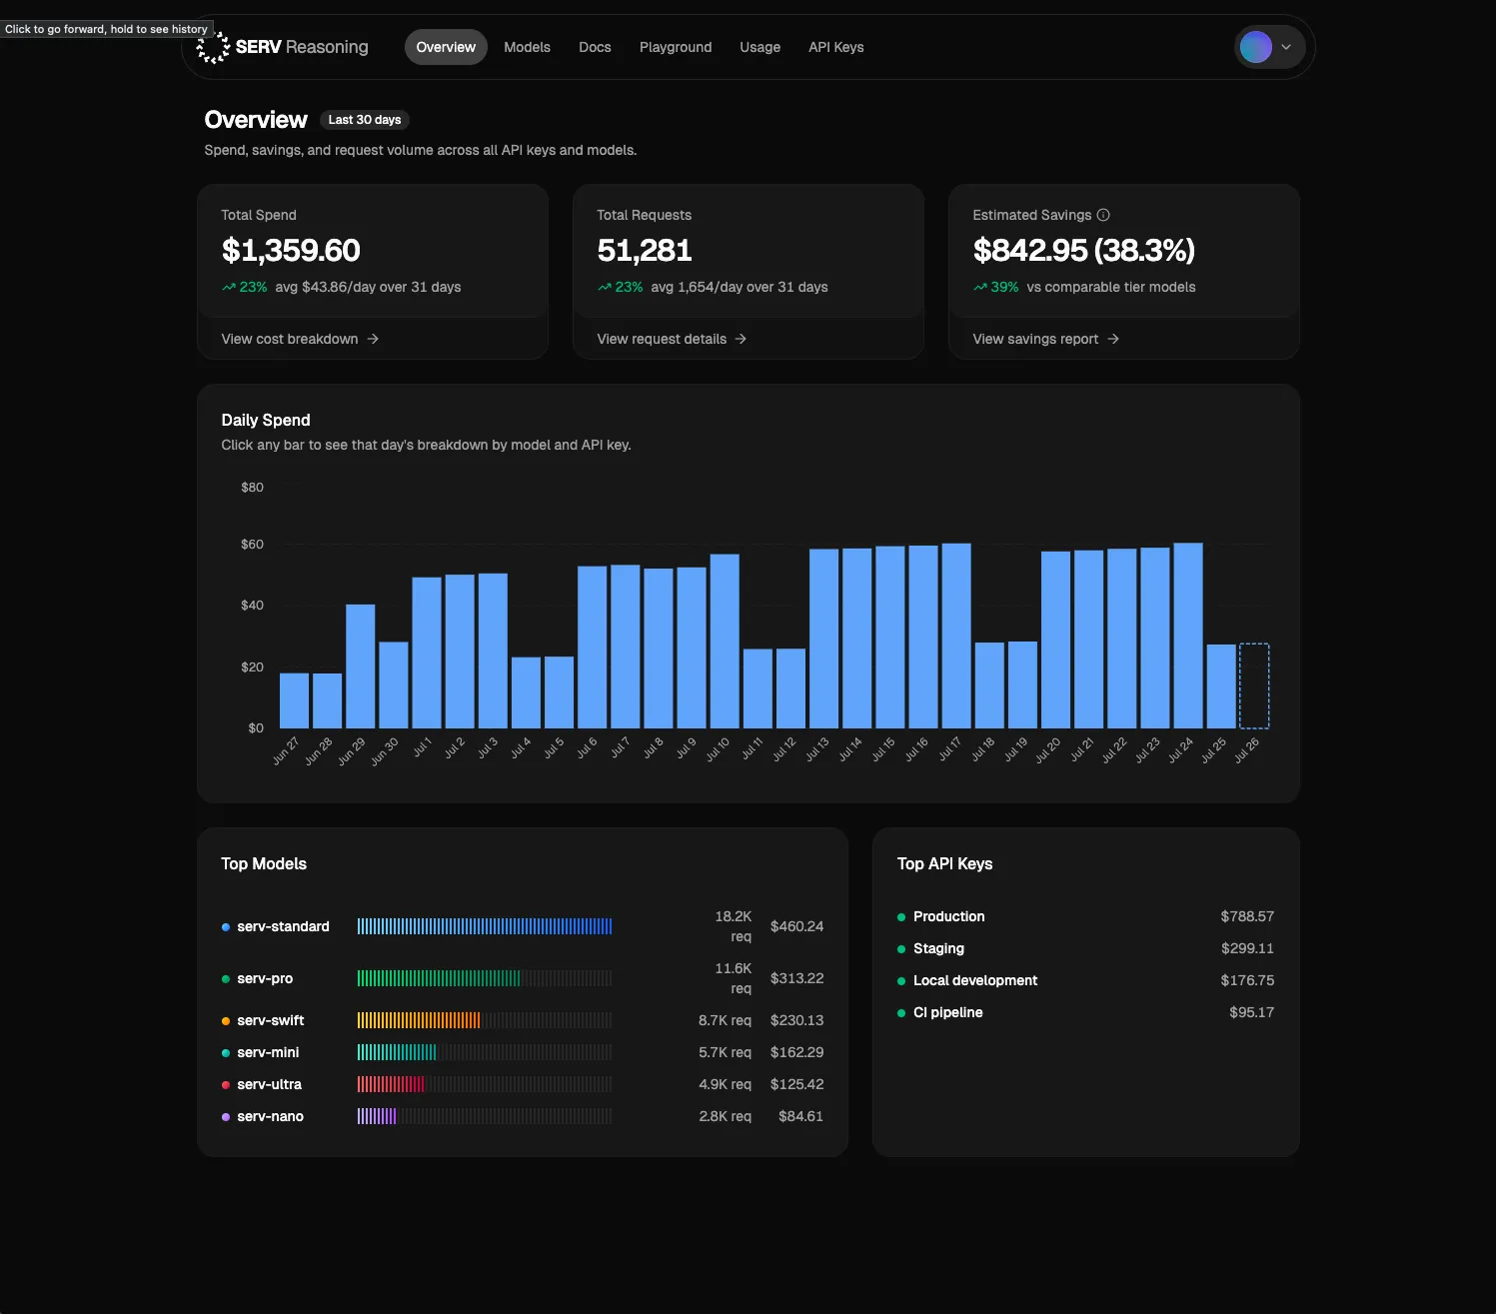Select the Overview tab
This screenshot has width=1496, height=1314.
[x=446, y=47]
